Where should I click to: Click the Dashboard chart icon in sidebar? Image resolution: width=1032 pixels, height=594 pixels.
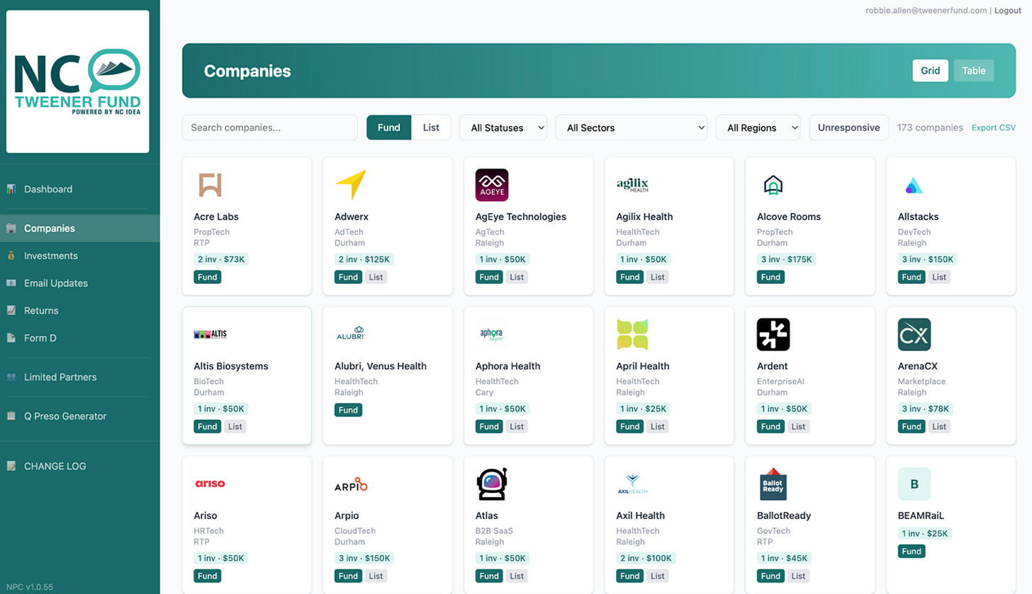[11, 189]
